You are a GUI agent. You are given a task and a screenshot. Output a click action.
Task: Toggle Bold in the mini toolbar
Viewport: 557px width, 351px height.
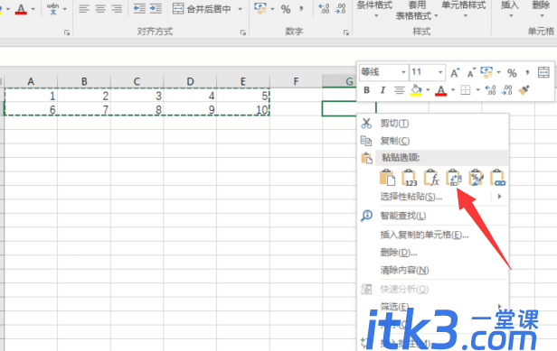point(366,90)
